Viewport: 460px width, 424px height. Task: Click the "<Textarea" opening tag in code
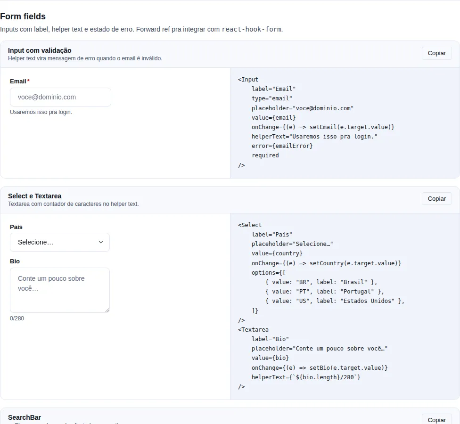253,330
